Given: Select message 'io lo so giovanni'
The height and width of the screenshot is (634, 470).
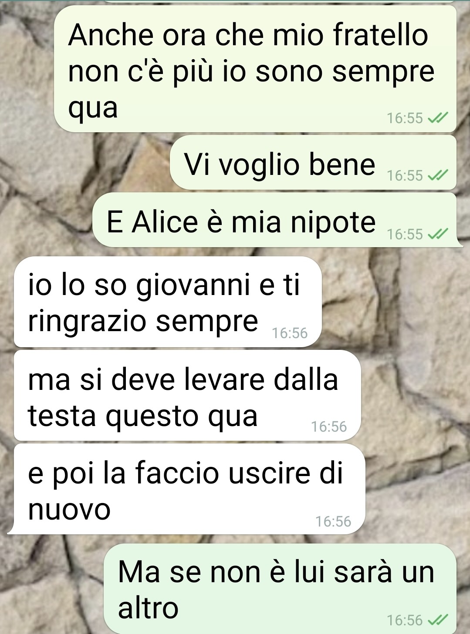Looking at the screenshot, I should pyautogui.click(x=168, y=302).
